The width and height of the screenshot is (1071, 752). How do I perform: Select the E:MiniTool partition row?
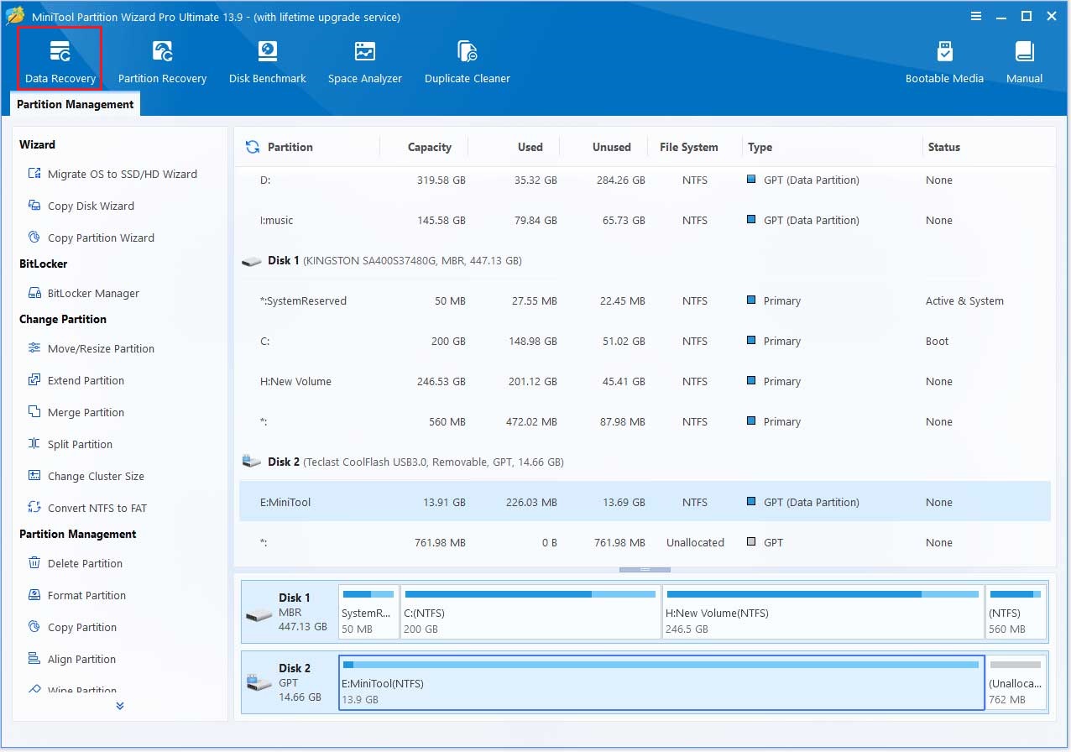[645, 502]
